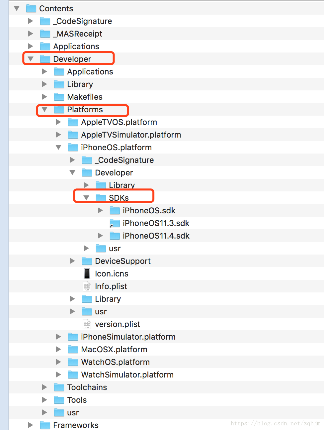Select the Applications row under Contents
The width and height of the screenshot is (324, 430).
point(166,46)
